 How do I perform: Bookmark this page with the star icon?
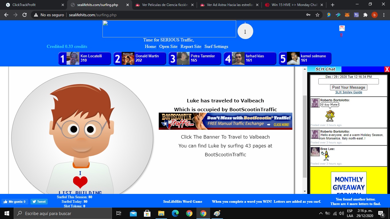tap(317, 15)
